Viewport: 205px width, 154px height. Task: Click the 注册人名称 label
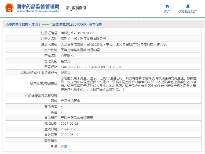pos(49,39)
